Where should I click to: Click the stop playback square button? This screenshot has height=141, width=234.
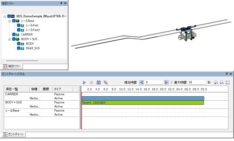(92, 83)
